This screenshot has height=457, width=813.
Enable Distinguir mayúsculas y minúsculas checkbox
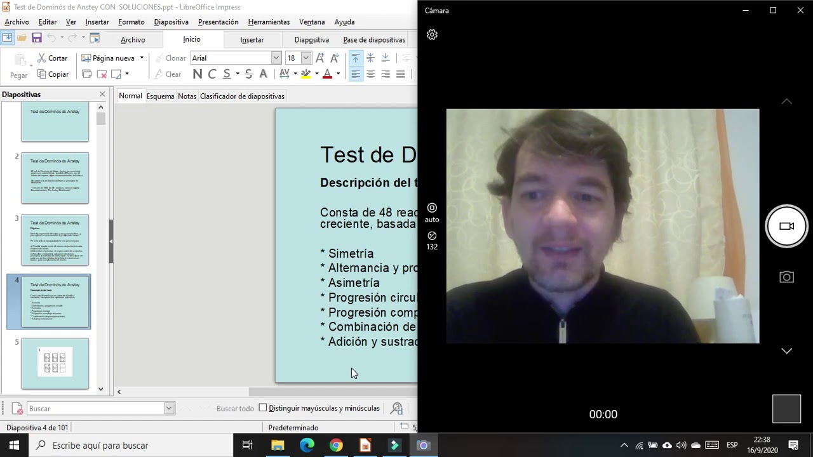263,408
